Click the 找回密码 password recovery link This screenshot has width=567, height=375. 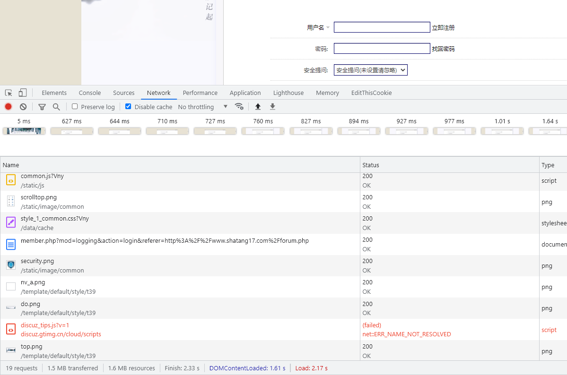[443, 49]
